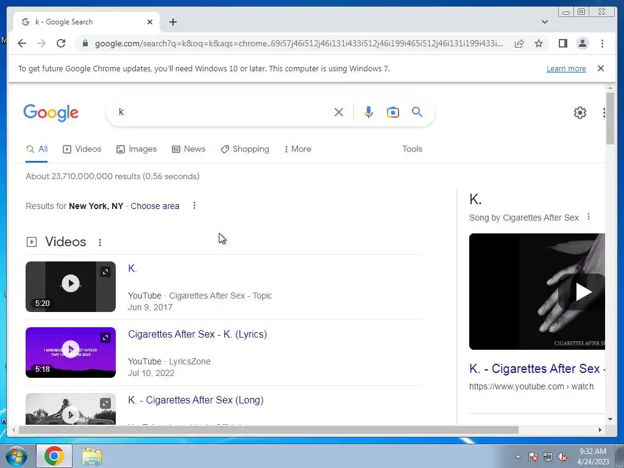This screenshot has width=624, height=468.
Task: Open options beside 'Song by Cigarettes After Sex'
Action: tap(589, 217)
